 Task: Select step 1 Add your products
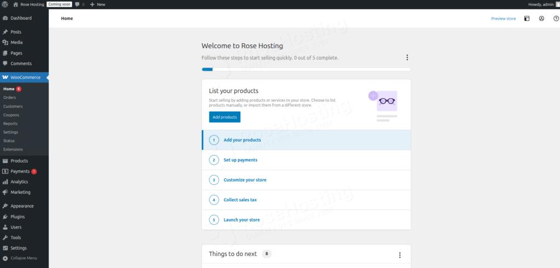click(x=306, y=140)
